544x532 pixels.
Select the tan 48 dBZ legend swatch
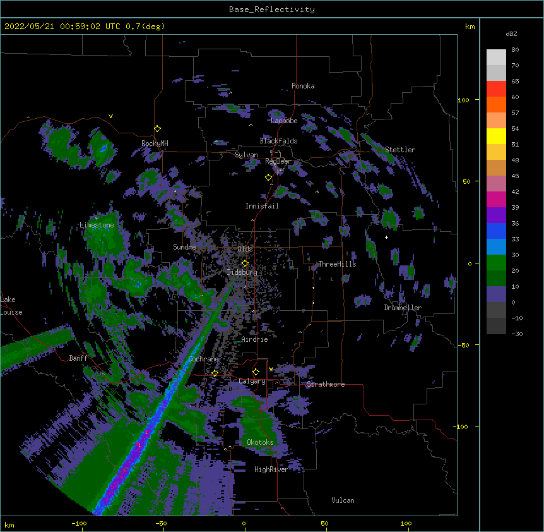point(496,167)
